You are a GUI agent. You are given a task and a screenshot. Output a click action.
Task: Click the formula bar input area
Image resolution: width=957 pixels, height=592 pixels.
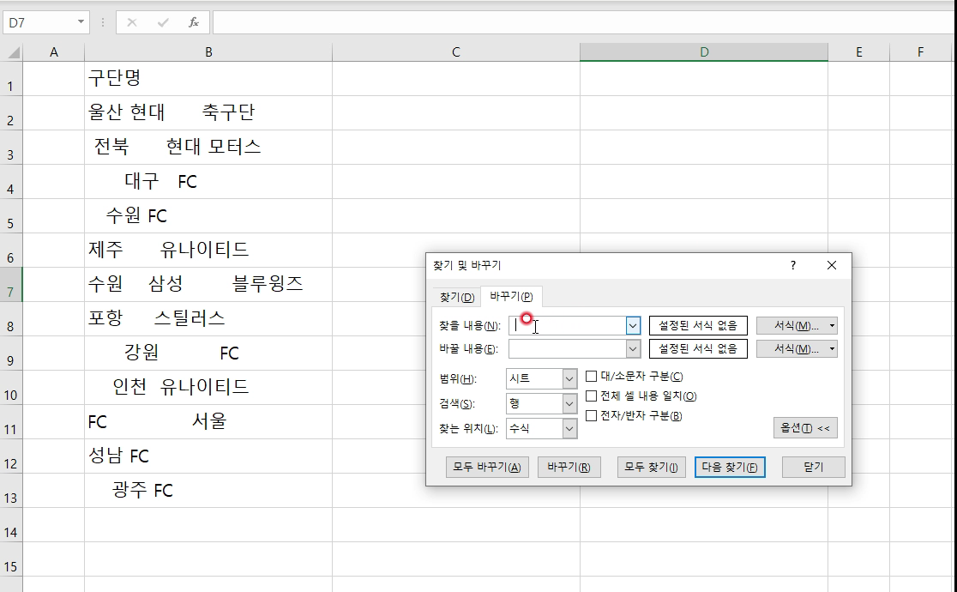[583, 22]
